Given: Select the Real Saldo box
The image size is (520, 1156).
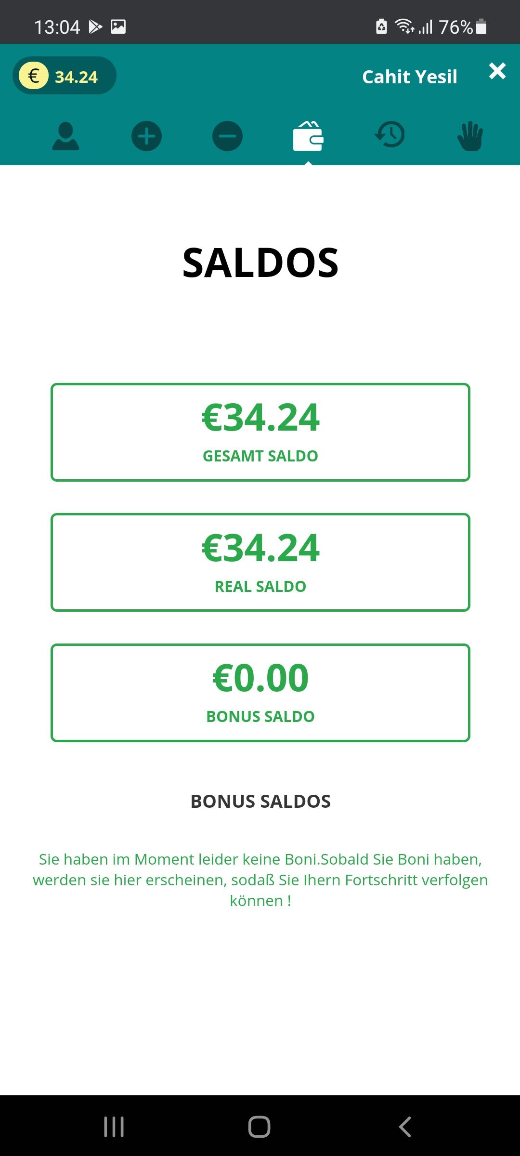Looking at the screenshot, I should point(260,562).
